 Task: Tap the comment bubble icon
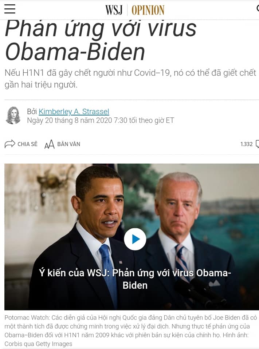(257, 144)
